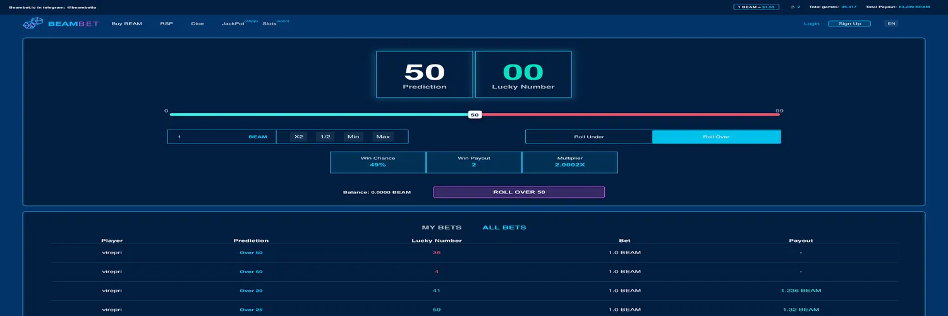Image resolution: width=948 pixels, height=316 pixels.
Task: Set minimum bet with Min button
Action: click(x=353, y=137)
